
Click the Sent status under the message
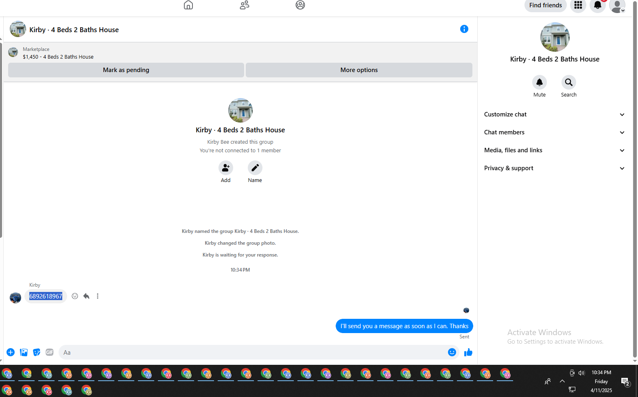click(464, 337)
